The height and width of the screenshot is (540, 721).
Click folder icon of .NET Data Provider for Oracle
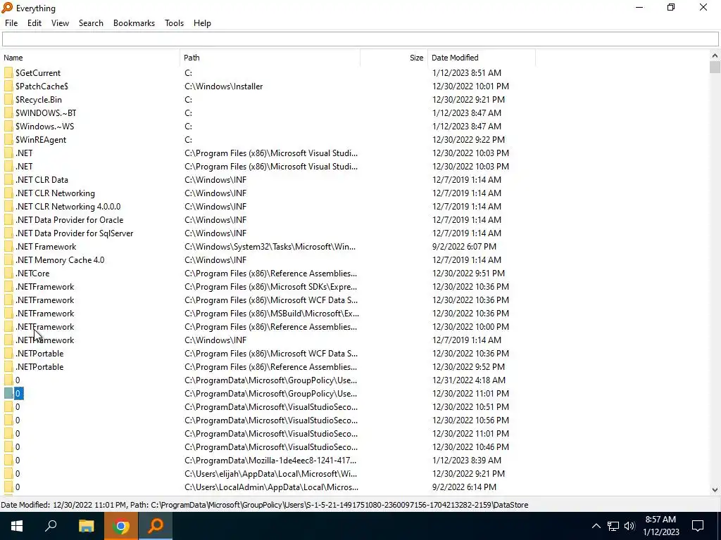8,219
